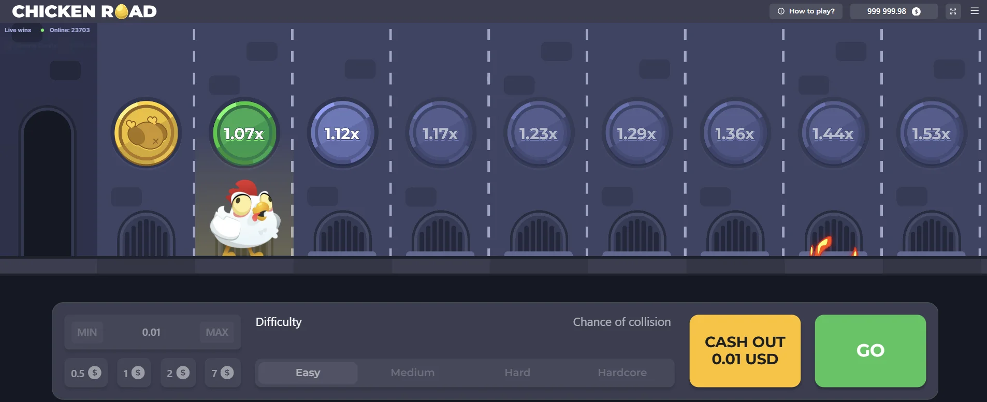
Task: Click the 1.53x multiplier coin
Action: [x=931, y=133]
